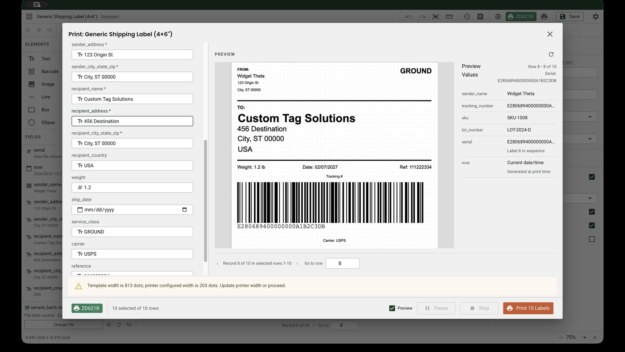625x352 pixels.
Task: Go to the next record with the chevron
Action: coord(297,264)
